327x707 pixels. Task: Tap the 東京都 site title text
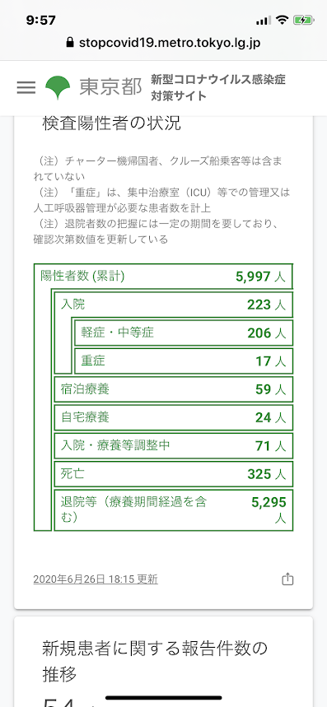click(110, 87)
